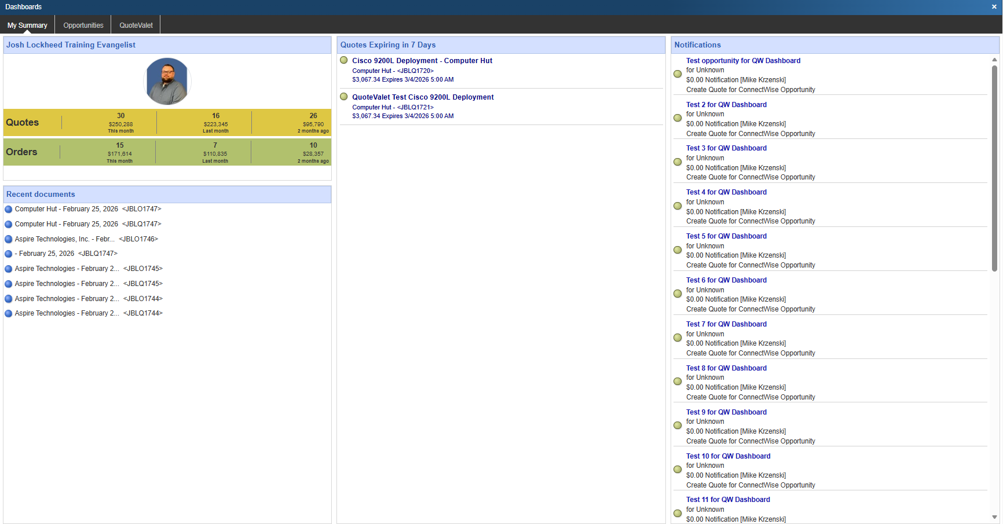Image resolution: width=1003 pixels, height=524 pixels.
Task: Open first Computer Hut JBLQ1747 recent document
Action: click(x=87, y=209)
